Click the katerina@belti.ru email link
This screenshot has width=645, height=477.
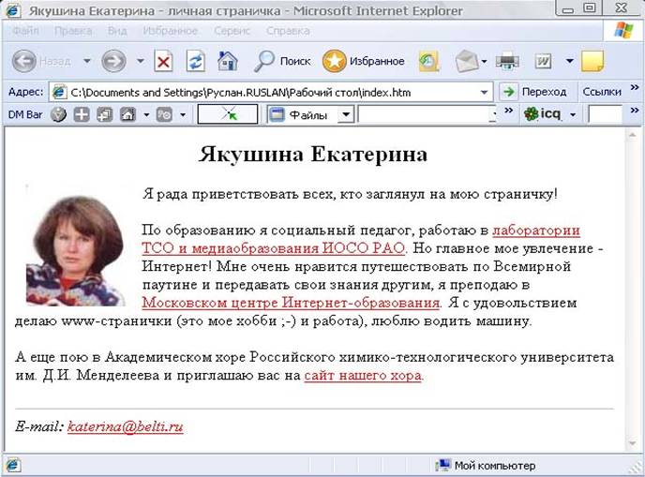pyautogui.click(x=125, y=426)
